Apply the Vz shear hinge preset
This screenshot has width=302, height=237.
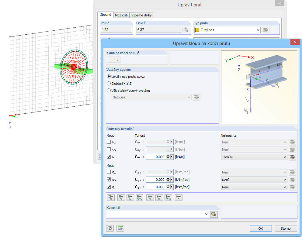point(130,197)
